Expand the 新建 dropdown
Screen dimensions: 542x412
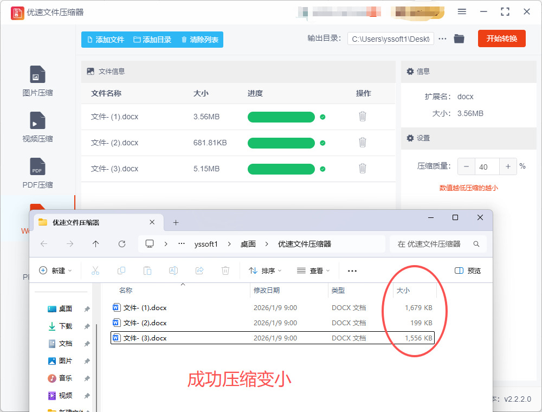click(55, 271)
